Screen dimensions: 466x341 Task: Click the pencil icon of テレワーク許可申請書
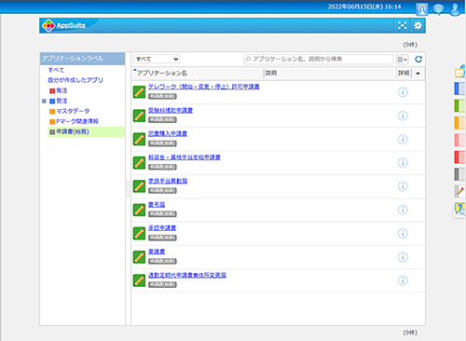(x=139, y=92)
